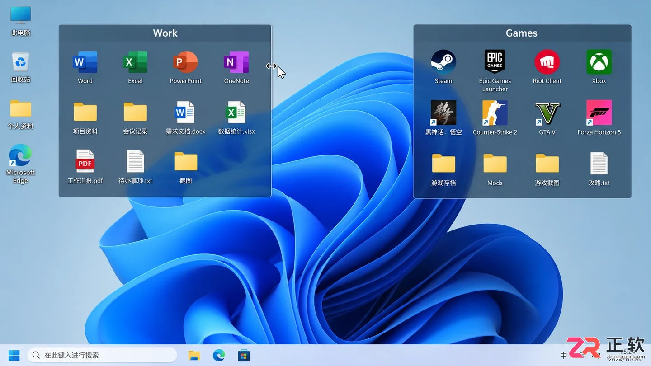Select the 游戏截图 folder in Games

point(547,163)
